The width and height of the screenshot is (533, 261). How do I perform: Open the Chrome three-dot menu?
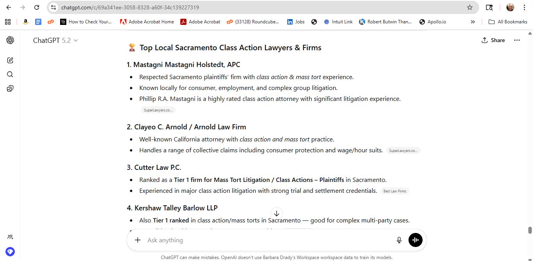pos(524,7)
